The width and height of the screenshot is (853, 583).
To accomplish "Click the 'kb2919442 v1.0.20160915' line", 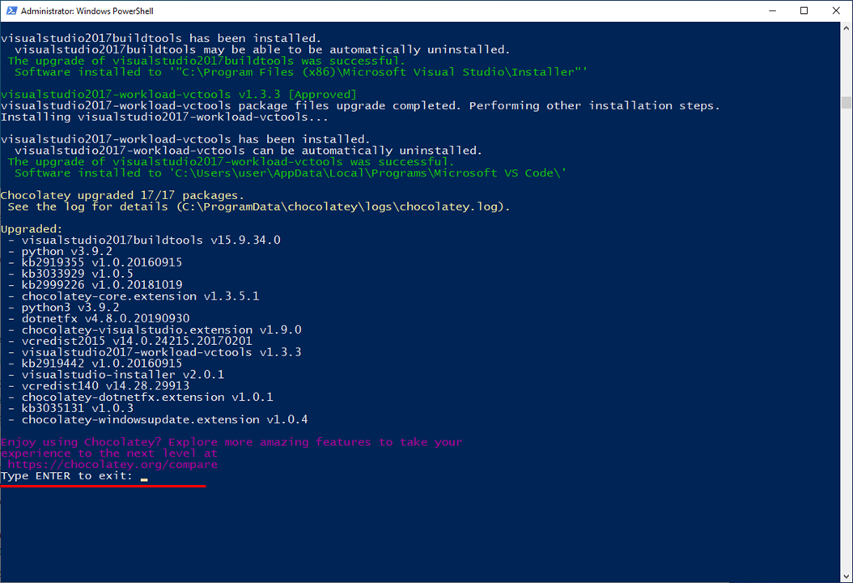I will pyautogui.click(x=102, y=363).
